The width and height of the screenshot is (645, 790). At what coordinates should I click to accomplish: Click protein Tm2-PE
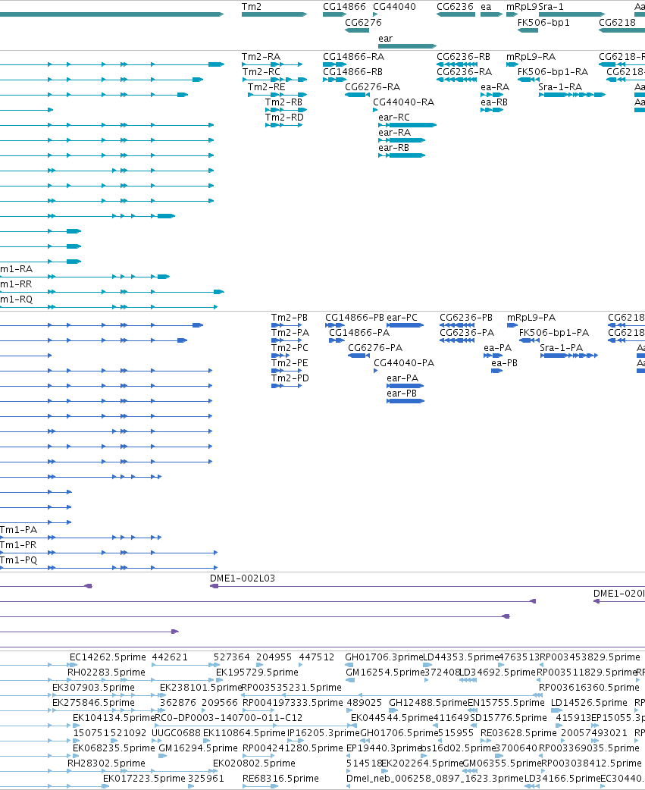(286, 371)
